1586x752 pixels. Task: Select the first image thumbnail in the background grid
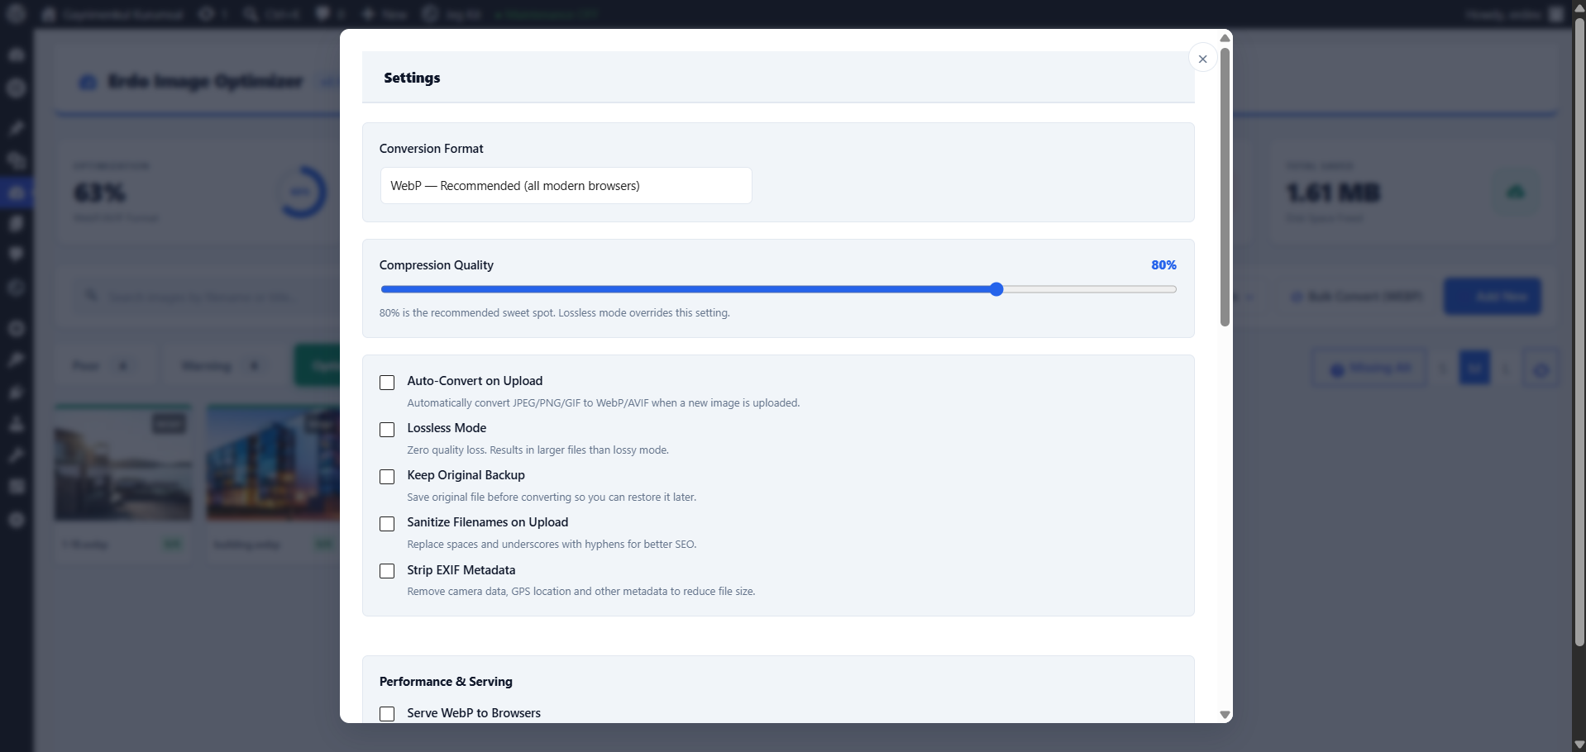[123, 464]
